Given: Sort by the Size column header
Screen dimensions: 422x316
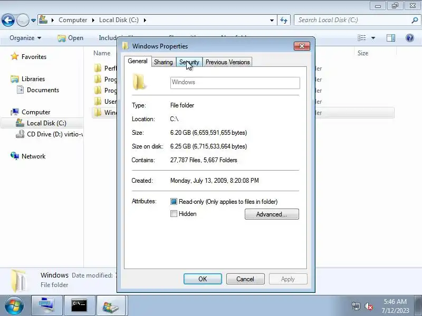Looking at the screenshot, I should point(363,53).
